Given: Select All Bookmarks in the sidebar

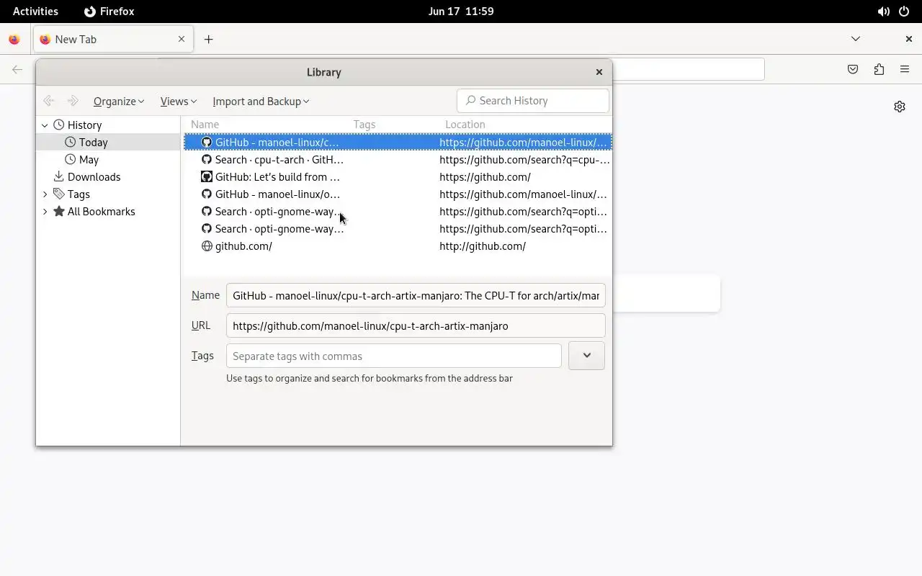Looking at the screenshot, I should pyautogui.click(x=108, y=212).
